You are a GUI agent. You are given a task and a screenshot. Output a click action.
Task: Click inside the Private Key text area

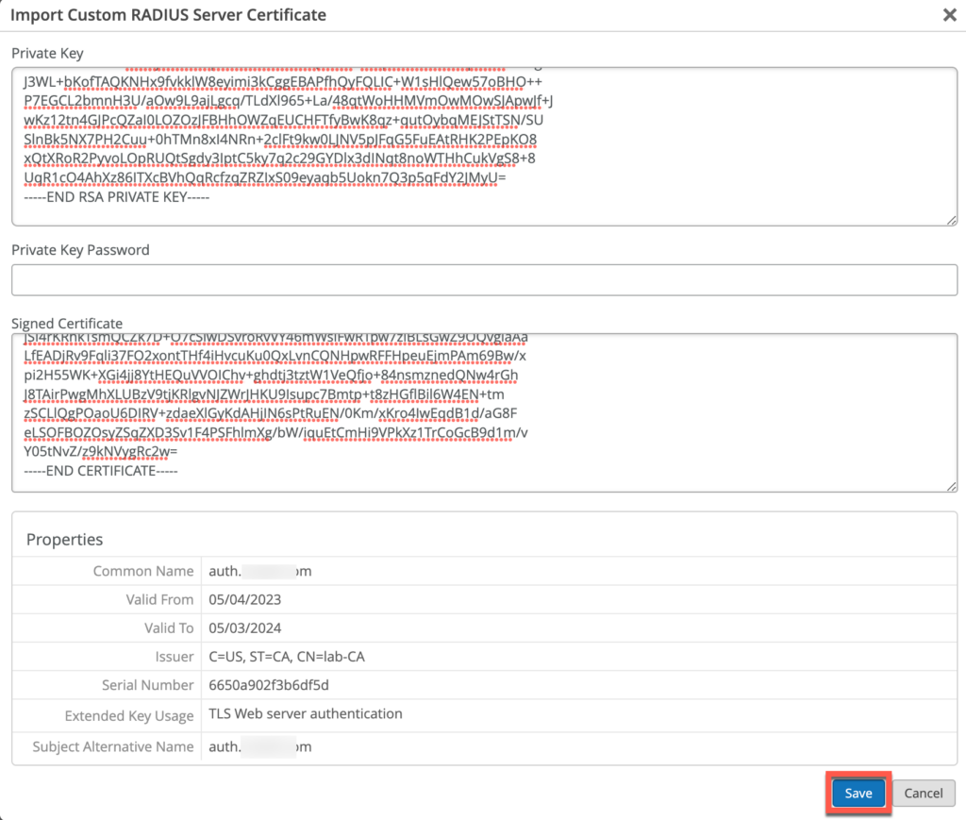(x=483, y=142)
